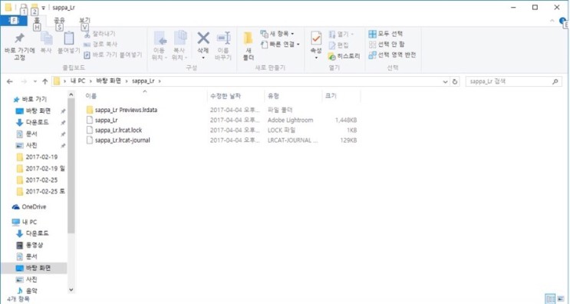Click Select none (선택 안 함)

pos(387,45)
